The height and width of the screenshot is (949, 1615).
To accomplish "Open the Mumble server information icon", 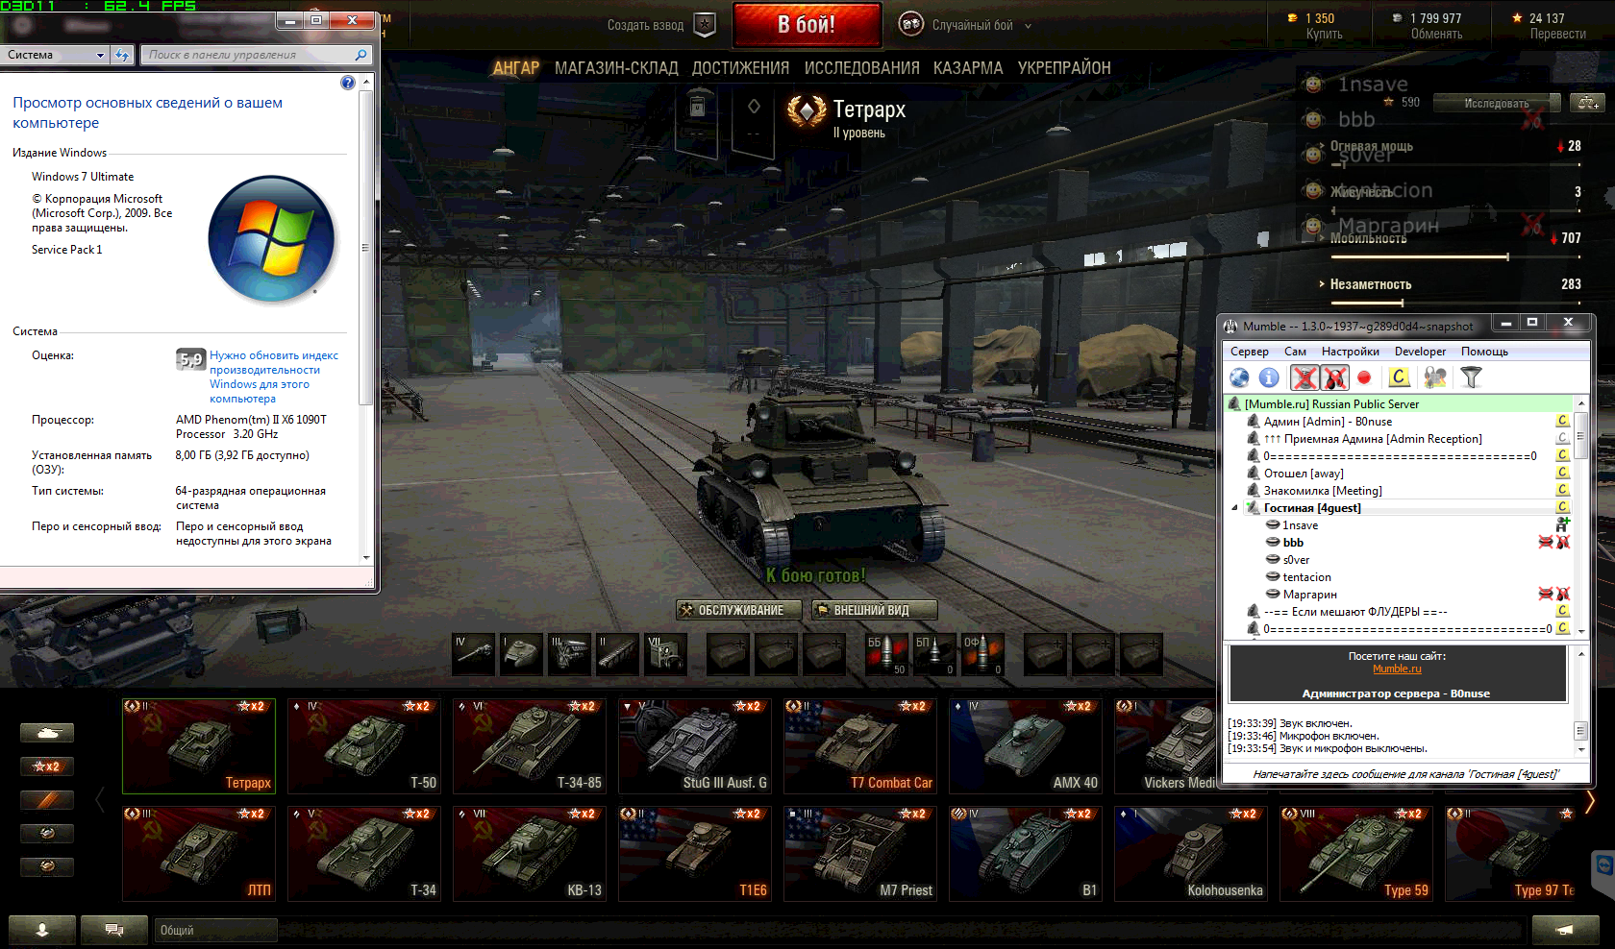I will [1269, 378].
